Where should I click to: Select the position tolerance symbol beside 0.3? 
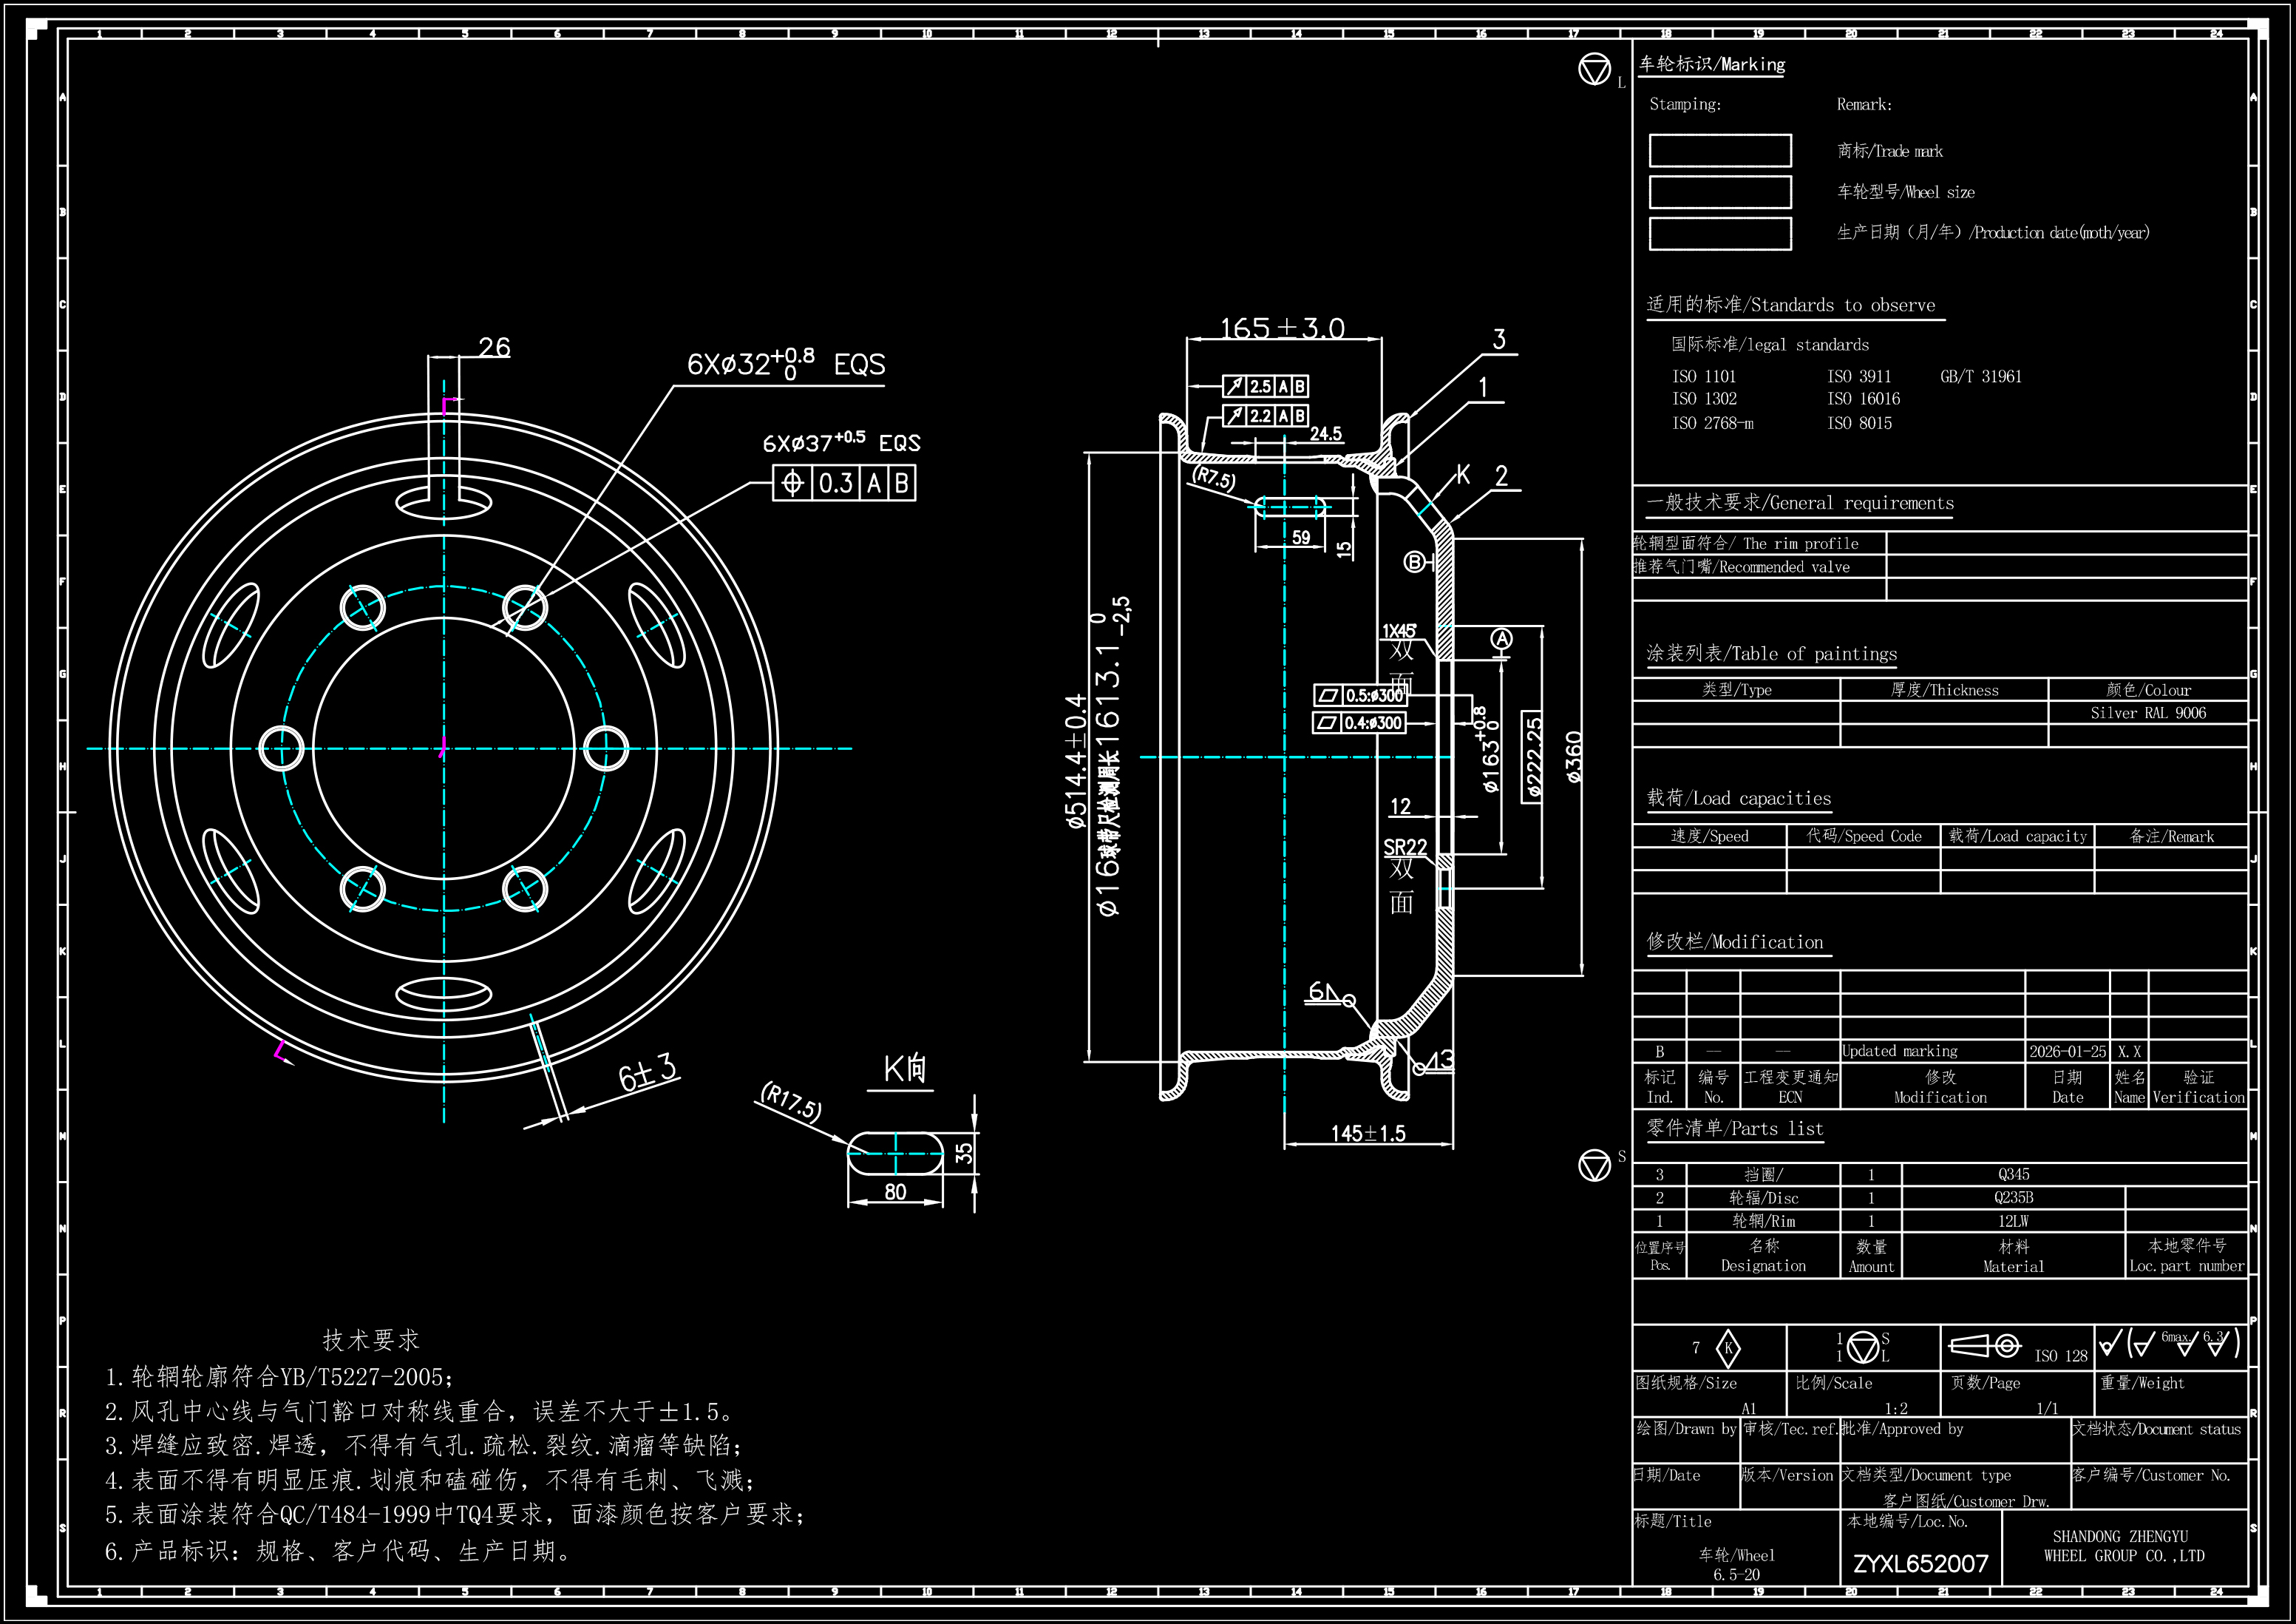[792, 484]
